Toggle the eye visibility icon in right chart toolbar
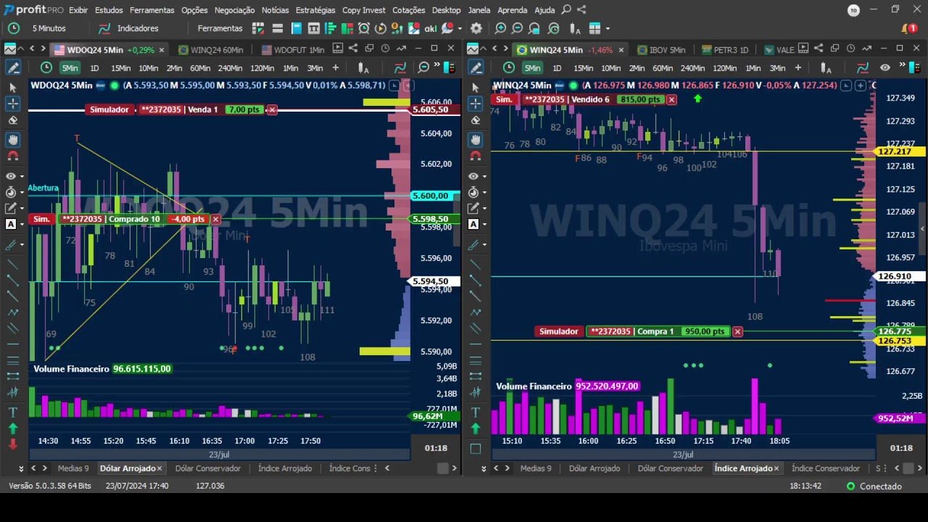The height and width of the screenshot is (522, 928). [x=885, y=67]
